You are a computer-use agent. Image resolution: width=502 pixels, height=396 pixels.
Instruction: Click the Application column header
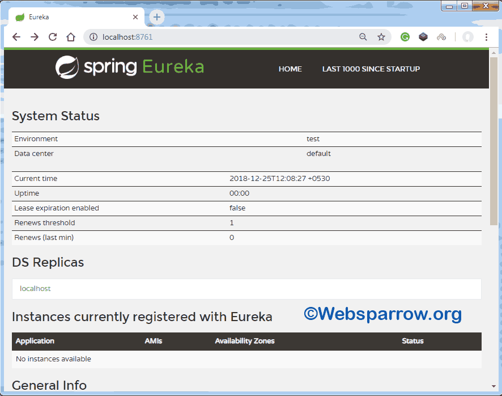click(x=35, y=341)
